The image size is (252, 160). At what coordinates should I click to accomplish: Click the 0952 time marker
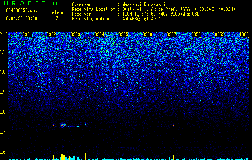[51, 34]
